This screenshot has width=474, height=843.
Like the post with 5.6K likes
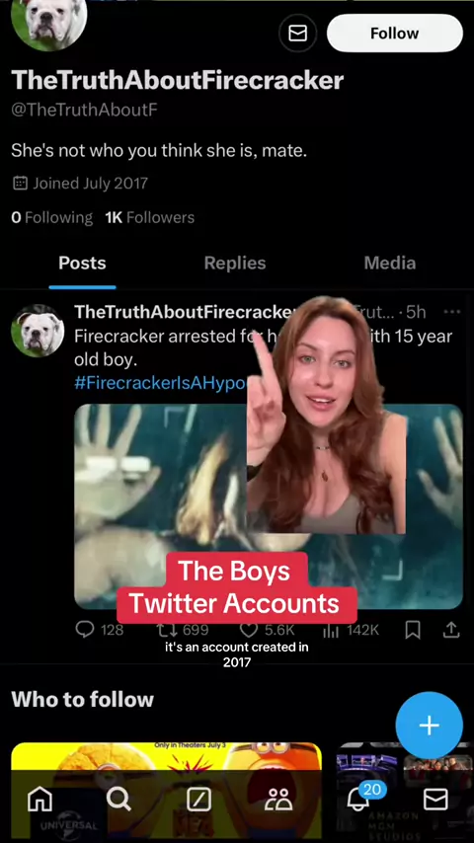[249, 630]
